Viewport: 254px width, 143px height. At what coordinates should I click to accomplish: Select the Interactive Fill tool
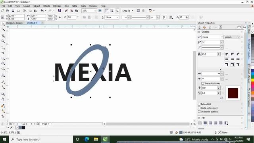click(3, 111)
